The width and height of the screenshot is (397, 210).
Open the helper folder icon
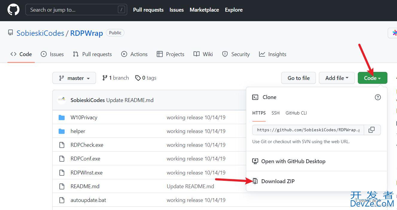(x=62, y=131)
